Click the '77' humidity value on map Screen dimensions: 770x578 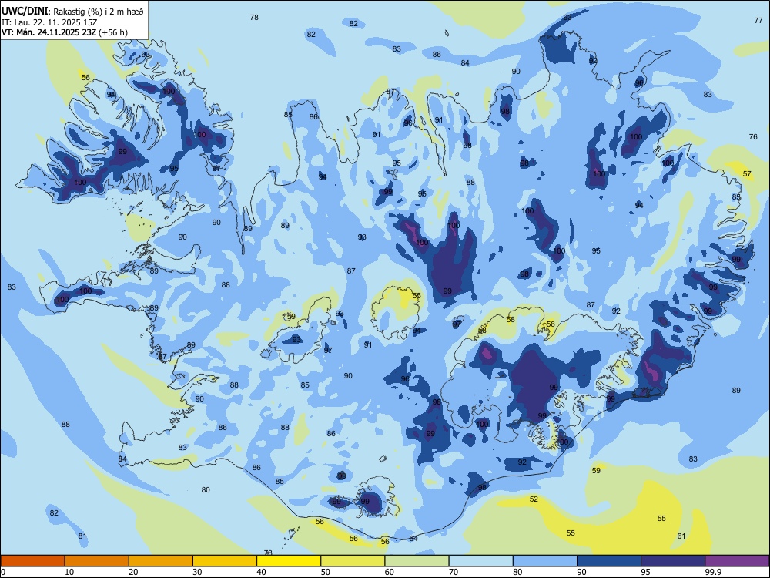(758, 20)
